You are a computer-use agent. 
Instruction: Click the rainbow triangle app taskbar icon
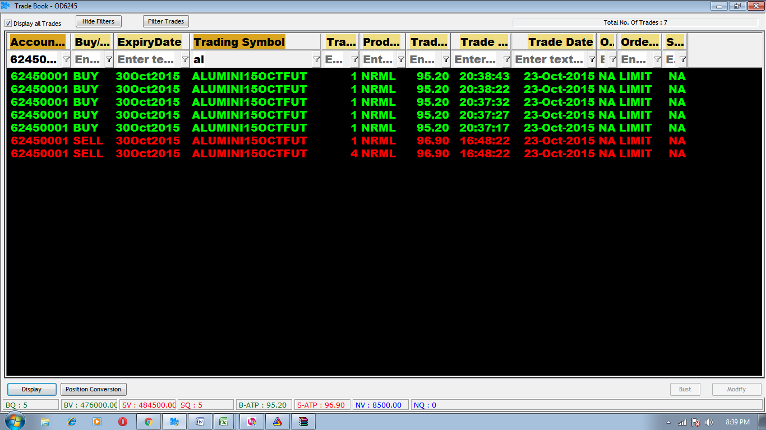[x=278, y=422]
